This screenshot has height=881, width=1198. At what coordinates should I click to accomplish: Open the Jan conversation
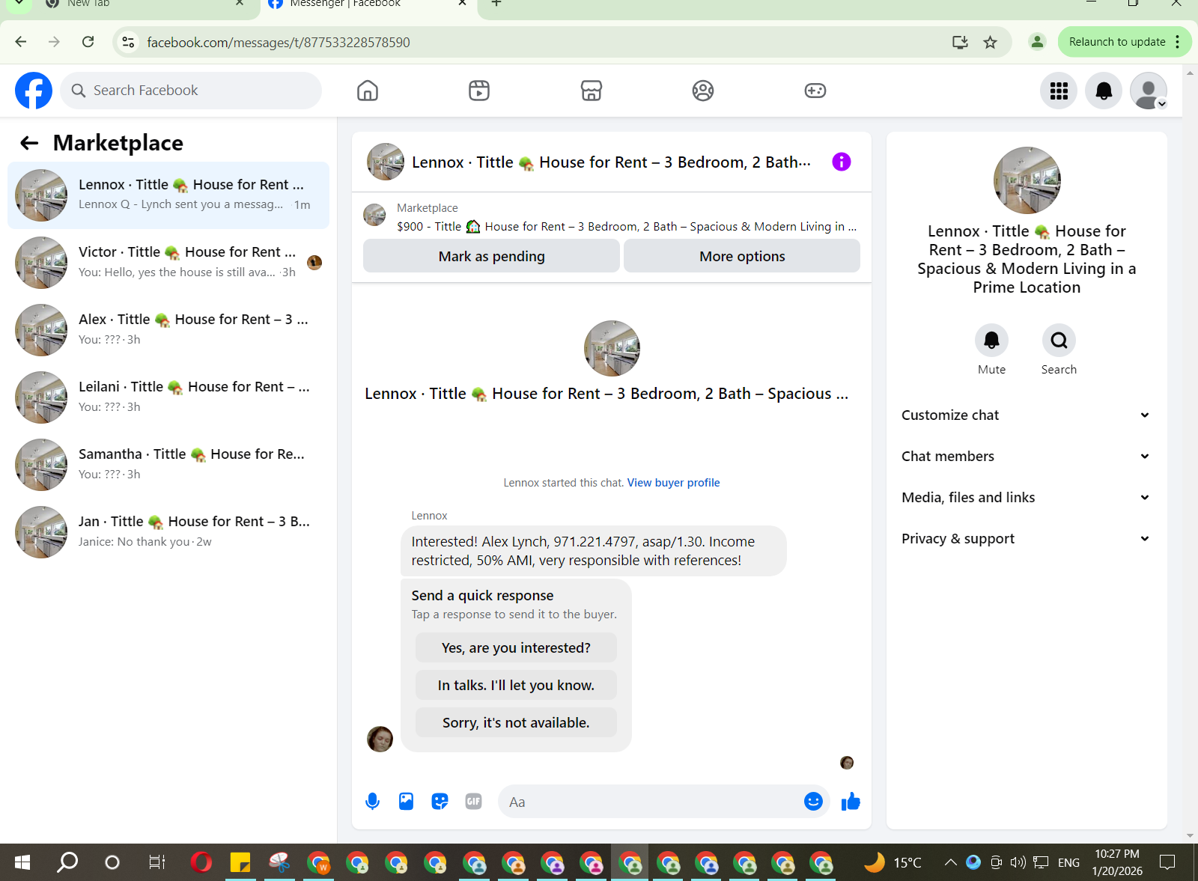tap(168, 532)
